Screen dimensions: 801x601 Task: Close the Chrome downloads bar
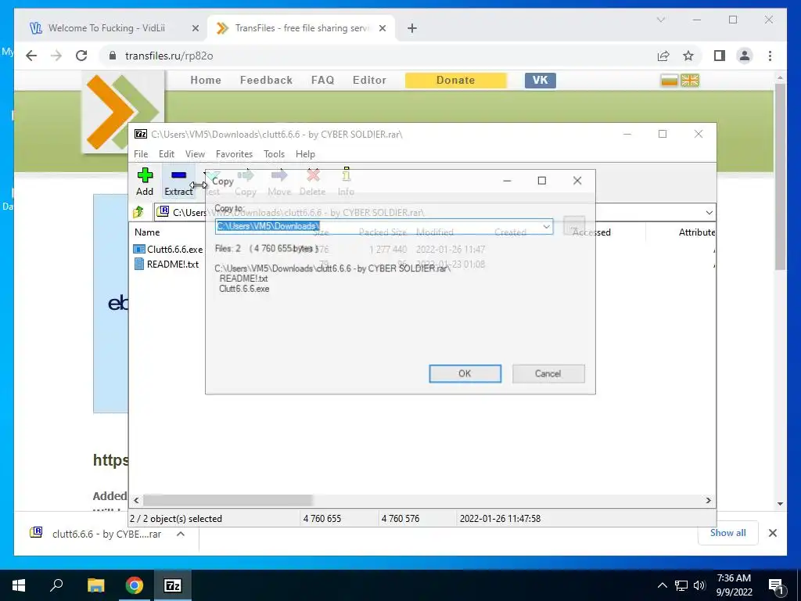point(772,533)
